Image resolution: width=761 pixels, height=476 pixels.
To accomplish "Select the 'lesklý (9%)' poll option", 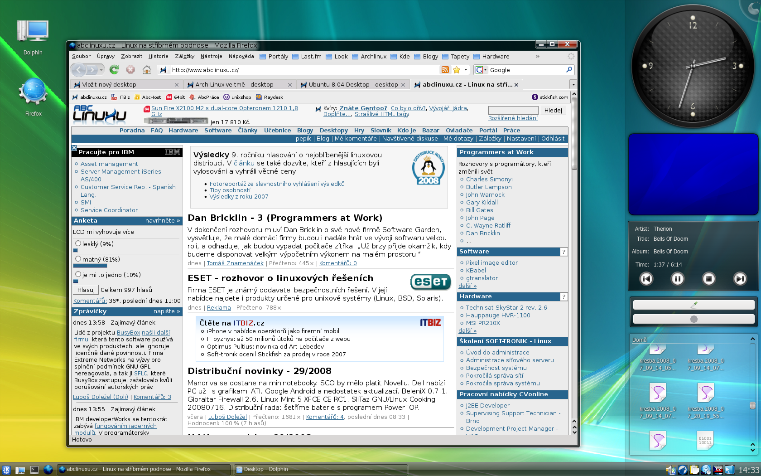I will pos(78,243).
